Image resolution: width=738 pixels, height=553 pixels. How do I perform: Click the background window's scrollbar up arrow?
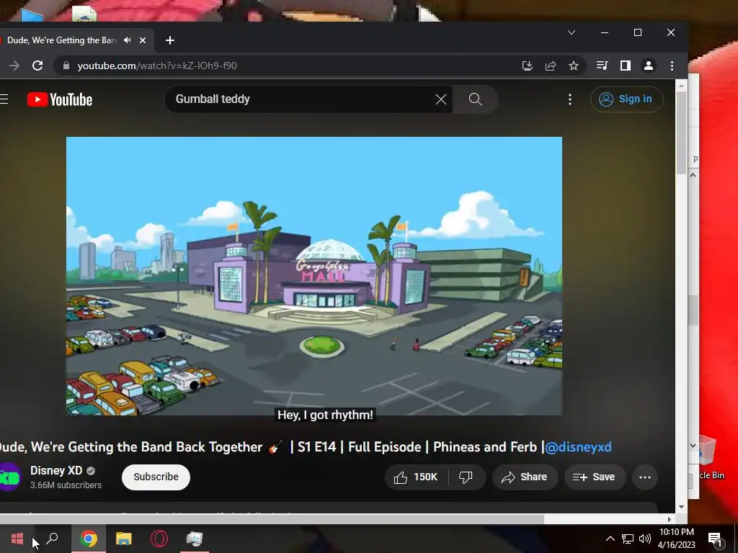(x=693, y=176)
